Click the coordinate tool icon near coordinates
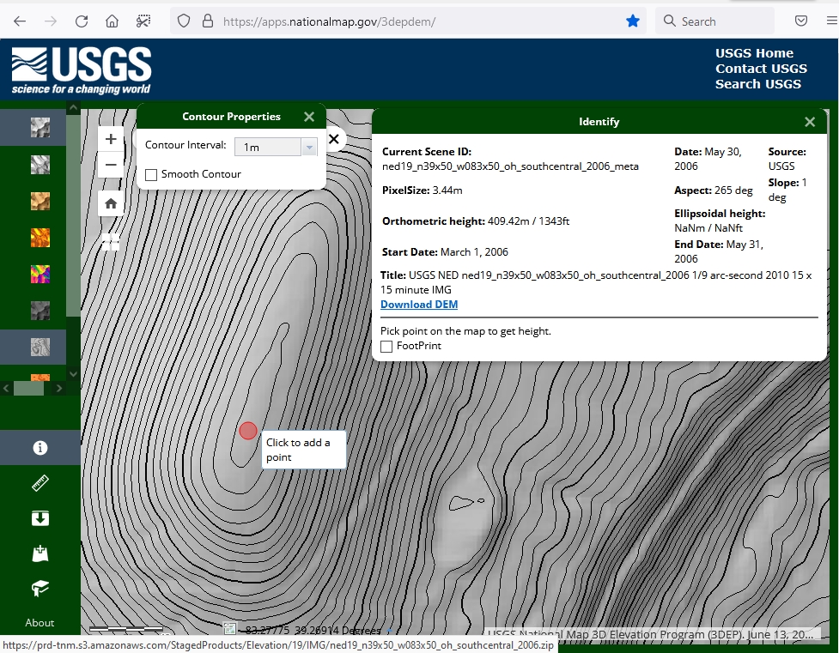The image size is (839, 653). tap(229, 628)
